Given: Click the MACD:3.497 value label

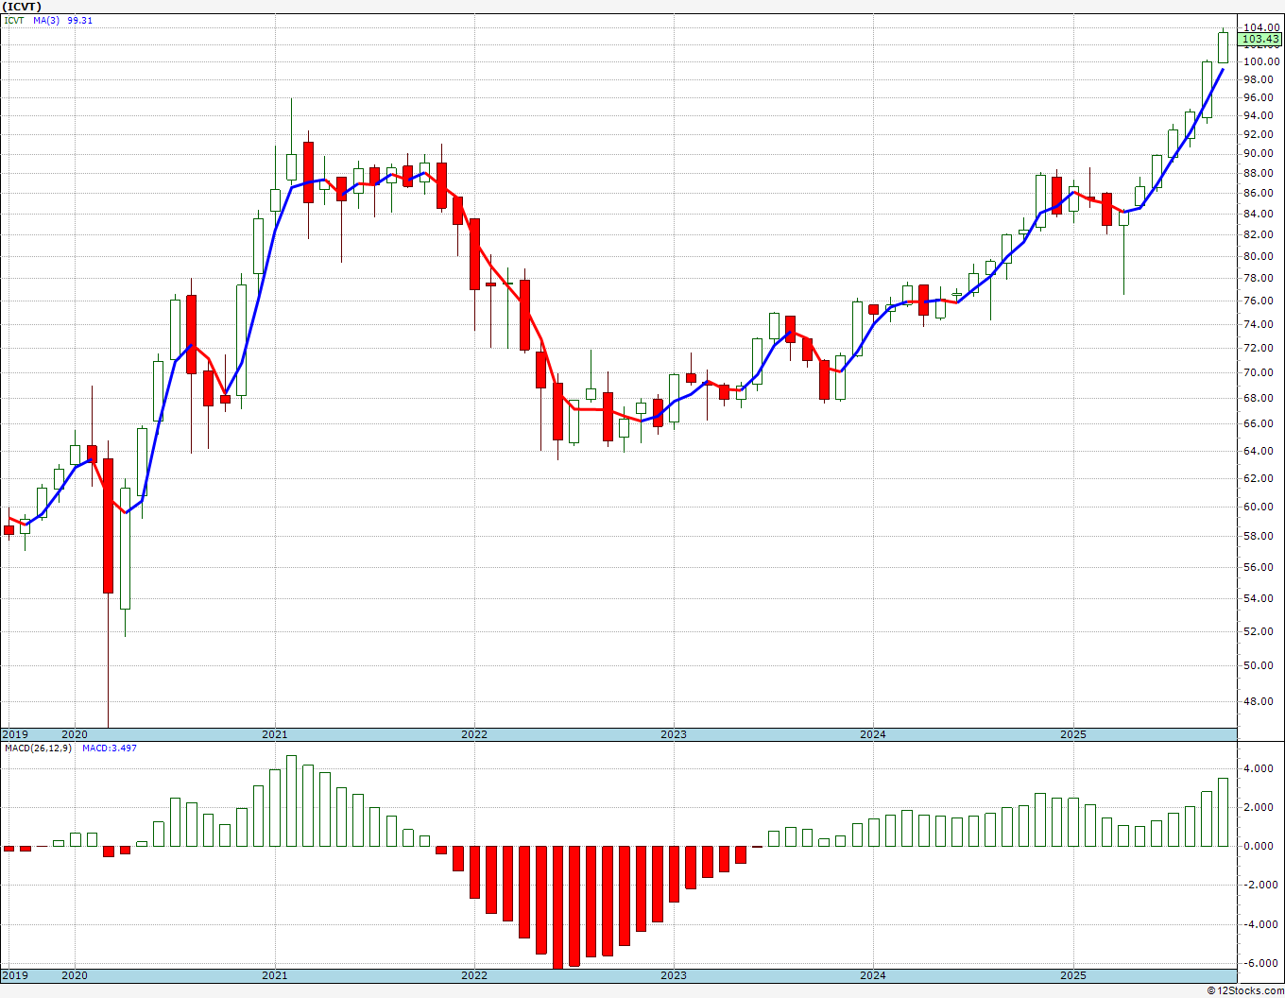Looking at the screenshot, I should click(x=109, y=748).
